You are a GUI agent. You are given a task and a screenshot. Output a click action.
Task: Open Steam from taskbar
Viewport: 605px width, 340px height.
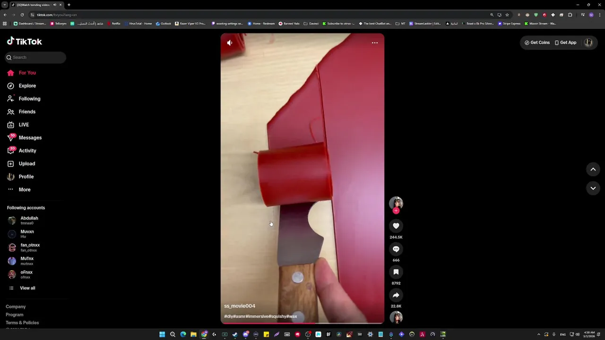235,334
